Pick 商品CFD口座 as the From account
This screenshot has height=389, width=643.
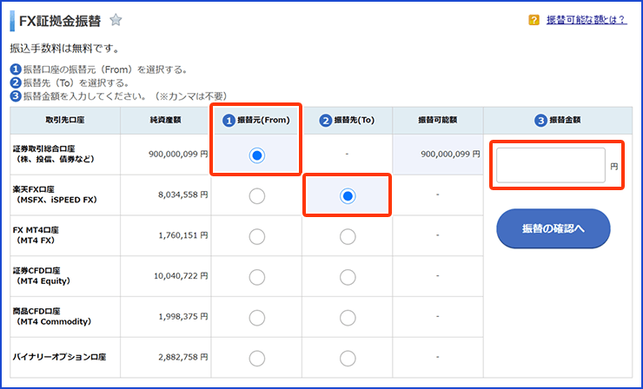pos(256,318)
